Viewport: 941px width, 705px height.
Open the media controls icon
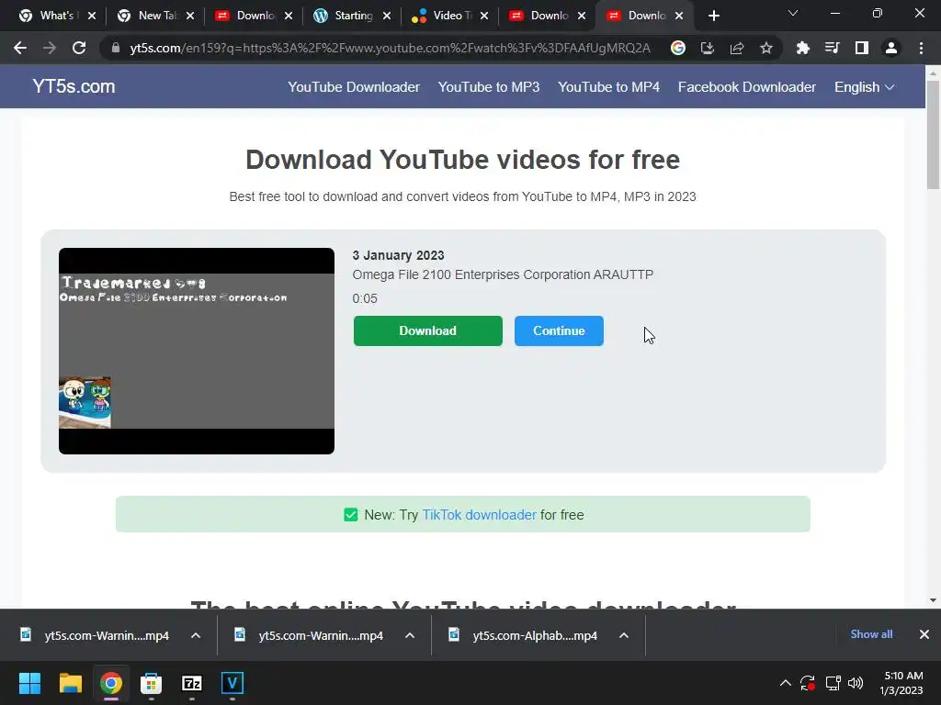click(x=832, y=48)
